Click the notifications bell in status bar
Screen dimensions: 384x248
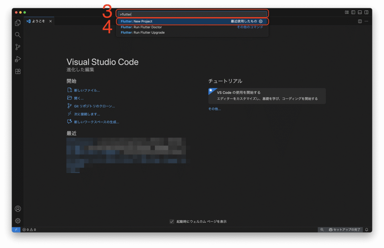(367, 230)
